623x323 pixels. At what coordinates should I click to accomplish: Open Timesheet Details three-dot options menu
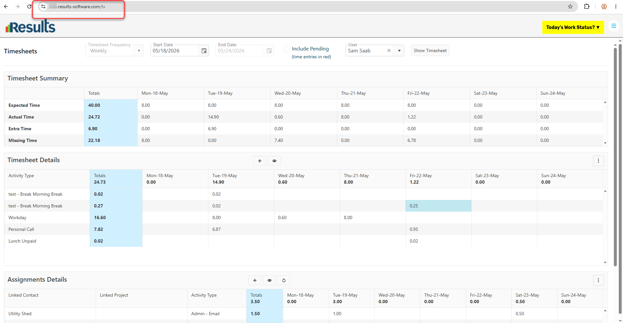[x=598, y=161]
